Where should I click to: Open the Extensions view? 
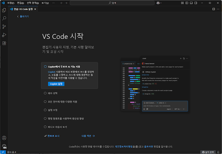point(4,43)
